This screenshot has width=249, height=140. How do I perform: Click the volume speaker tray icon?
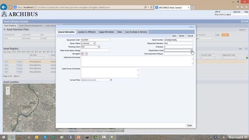click(224, 137)
